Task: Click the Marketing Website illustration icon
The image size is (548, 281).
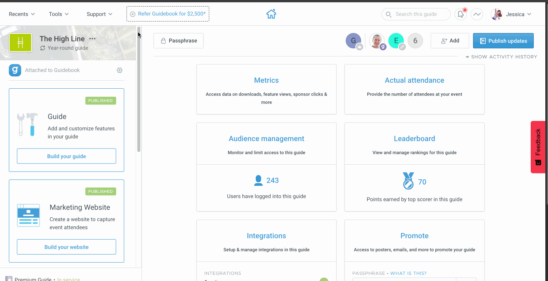Action: (x=28, y=215)
